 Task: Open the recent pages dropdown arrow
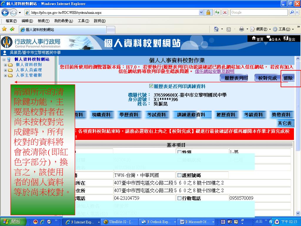coord(20,13)
